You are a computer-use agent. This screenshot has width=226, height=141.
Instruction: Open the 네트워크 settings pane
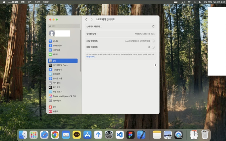[56, 50]
